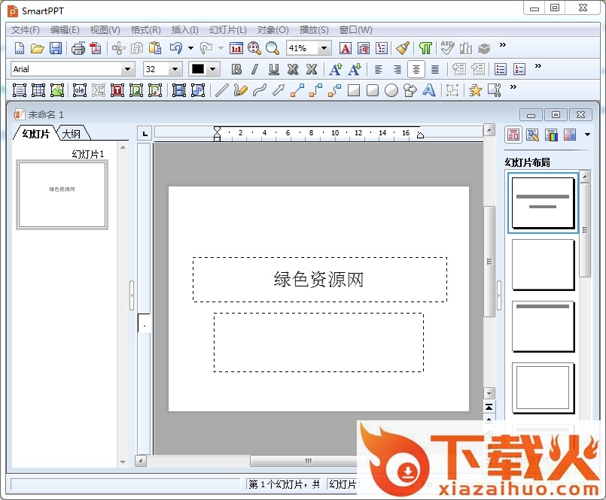Click the black font color swatch
606x500 pixels.
[x=198, y=69]
